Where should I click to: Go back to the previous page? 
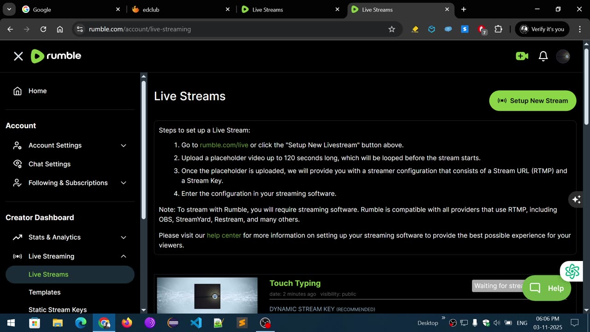click(10, 29)
